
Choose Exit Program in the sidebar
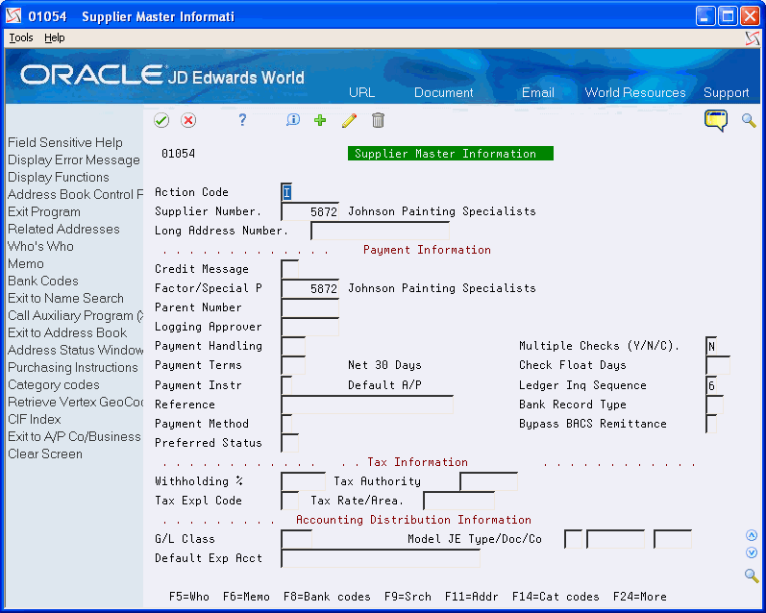tap(44, 212)
